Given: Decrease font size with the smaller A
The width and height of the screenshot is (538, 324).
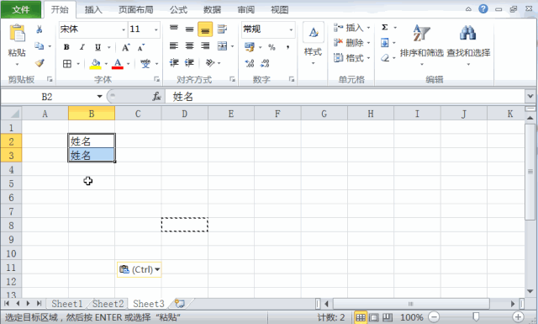Looking at the screenshot, I should 140,47.
